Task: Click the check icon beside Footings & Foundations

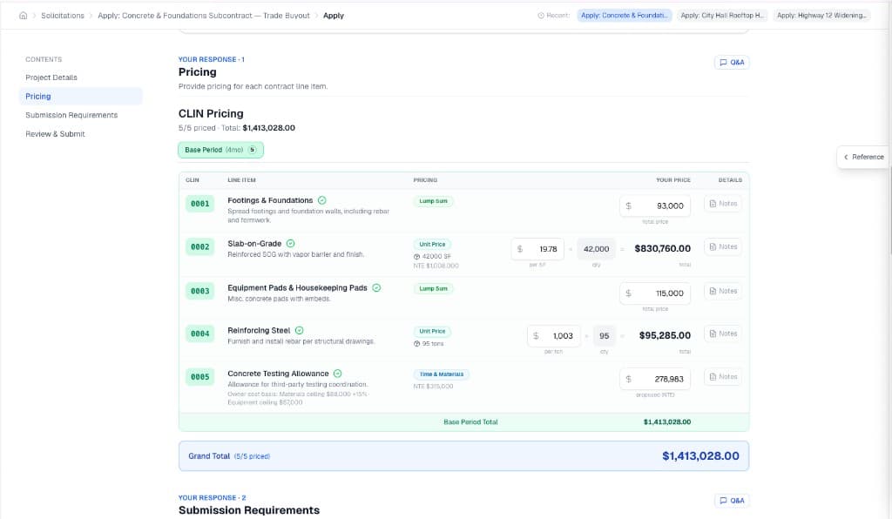Action: [x=322, y=200]
